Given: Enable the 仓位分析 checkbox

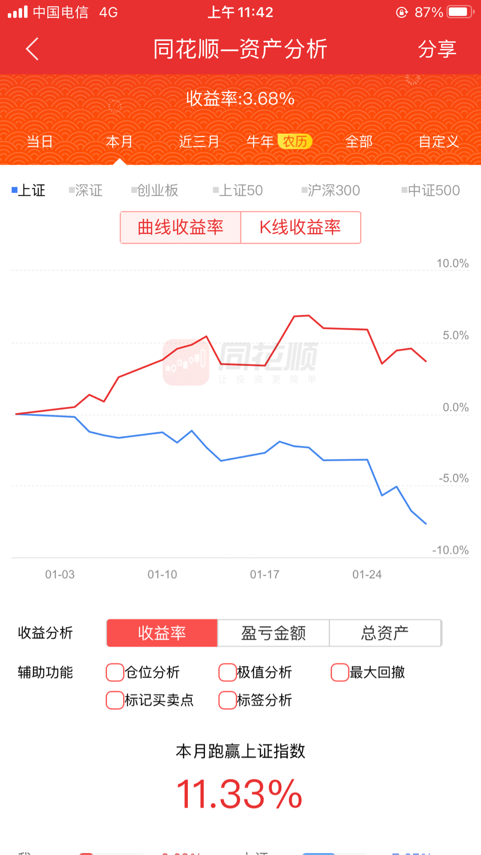Looking at the screenshot, I should pos(115,672).
